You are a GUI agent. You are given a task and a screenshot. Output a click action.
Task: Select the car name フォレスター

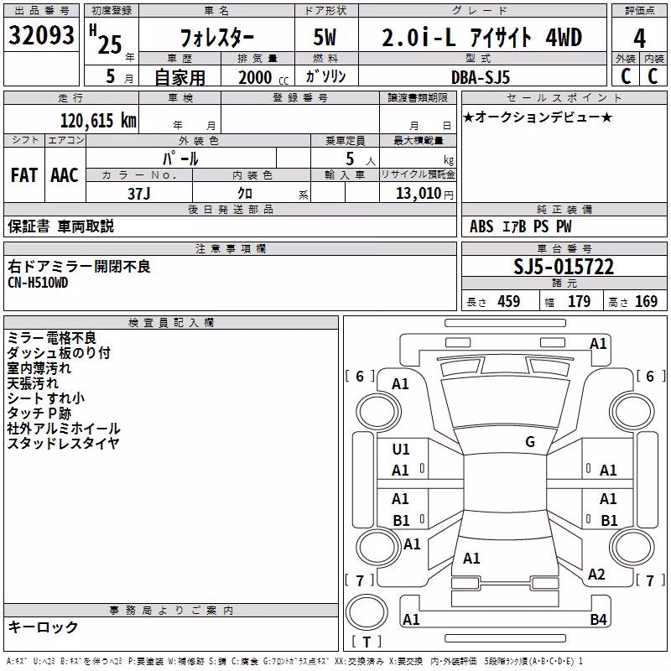pos(217,38)
